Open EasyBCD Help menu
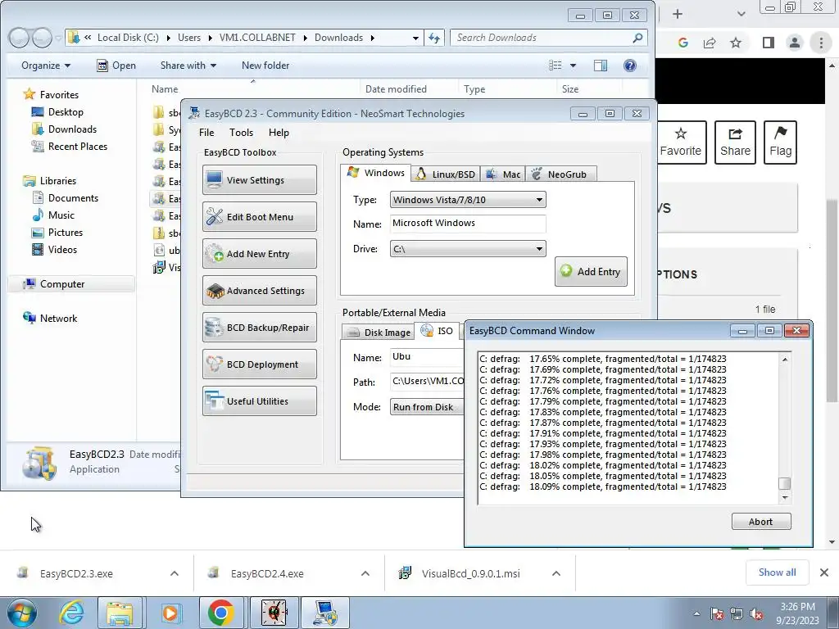 [x=279, y=133]
